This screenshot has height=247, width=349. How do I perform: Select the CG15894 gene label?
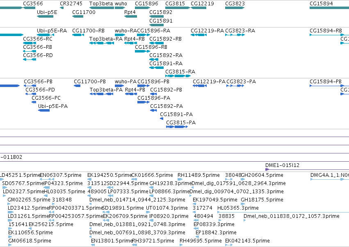pos(321,4)
